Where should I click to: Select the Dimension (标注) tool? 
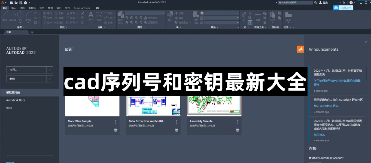99,16
